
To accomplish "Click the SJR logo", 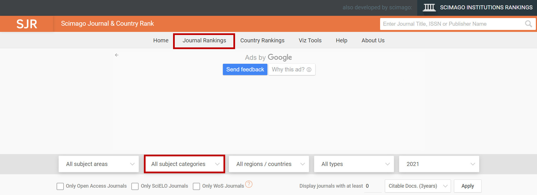I will [27, 24].
